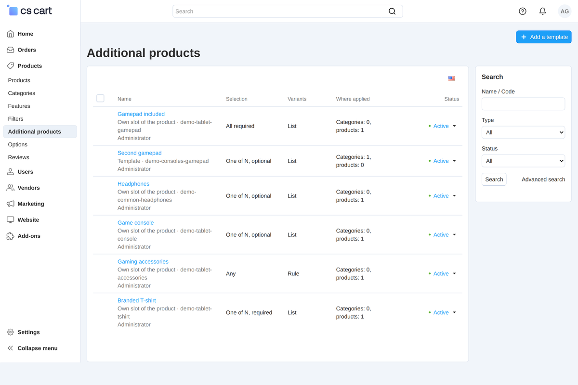Click the plus icon on Add a template
Screen dimensions: 578x385
[x=524, y=37]
